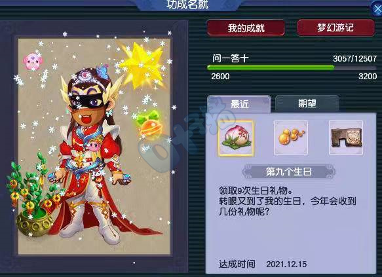Click the character's black eye mask
382x277 pixels.
click(x=86, y=102)
